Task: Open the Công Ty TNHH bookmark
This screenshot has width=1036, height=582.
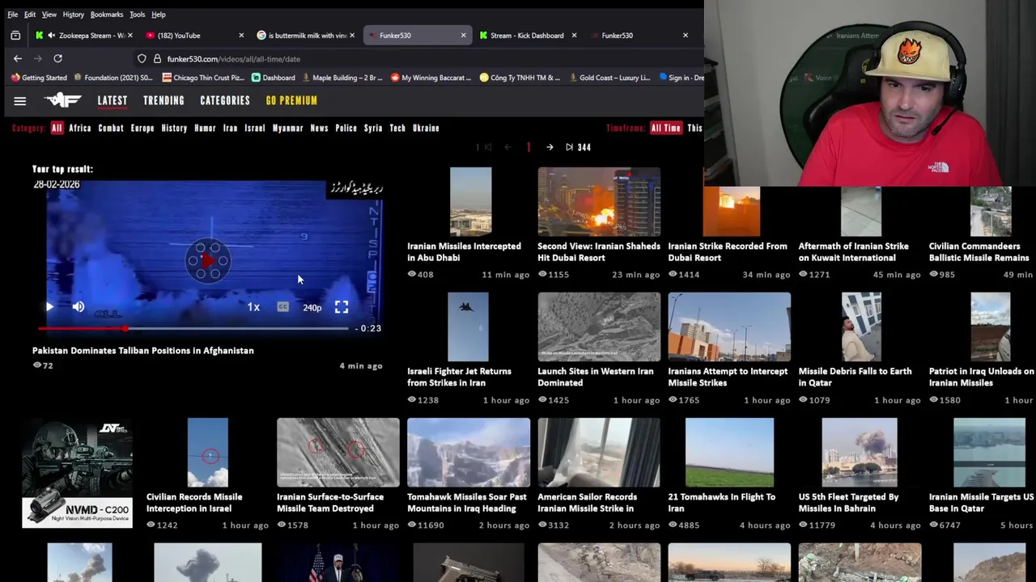Action: [x=520, y=78]
